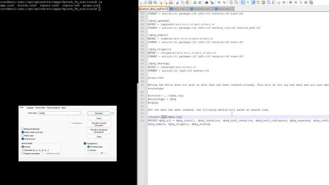
Task: Click the Close All documents toolbar icon
Action: coord(166,3)
